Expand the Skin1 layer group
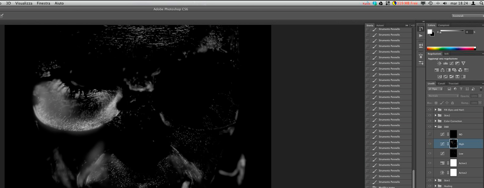 pyautogui.click(x=436, y=180)
